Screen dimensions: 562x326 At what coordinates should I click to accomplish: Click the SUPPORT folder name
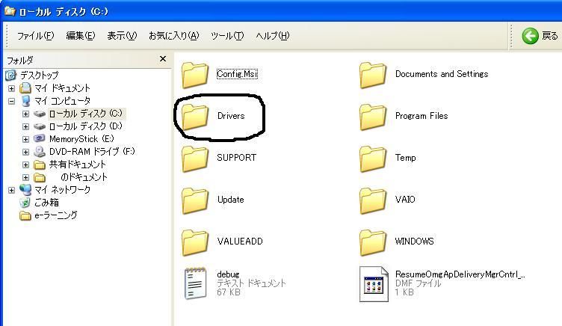236,158
